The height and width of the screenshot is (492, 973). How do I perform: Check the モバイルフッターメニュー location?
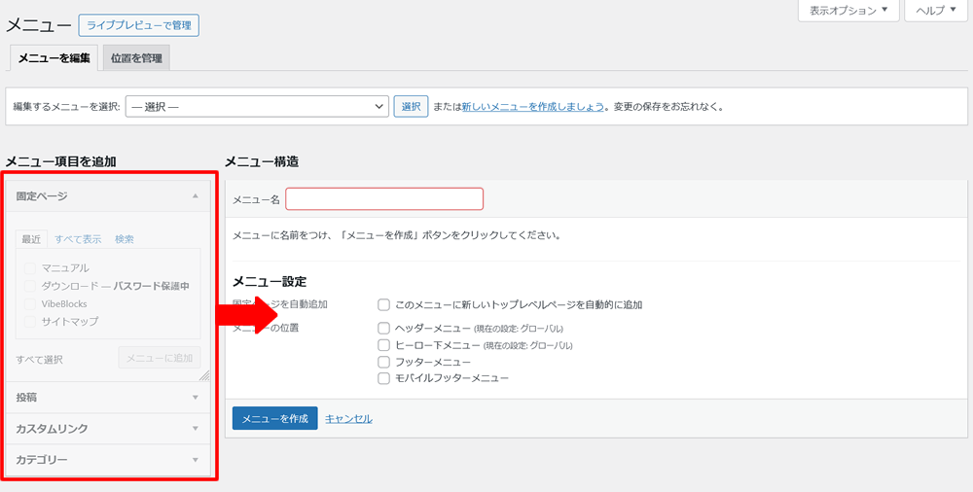(384, 378)
